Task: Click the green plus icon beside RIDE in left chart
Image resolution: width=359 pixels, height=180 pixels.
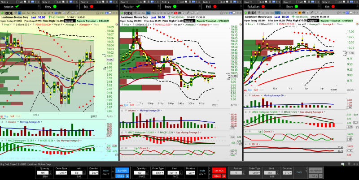Action: (x=2, y=13)
